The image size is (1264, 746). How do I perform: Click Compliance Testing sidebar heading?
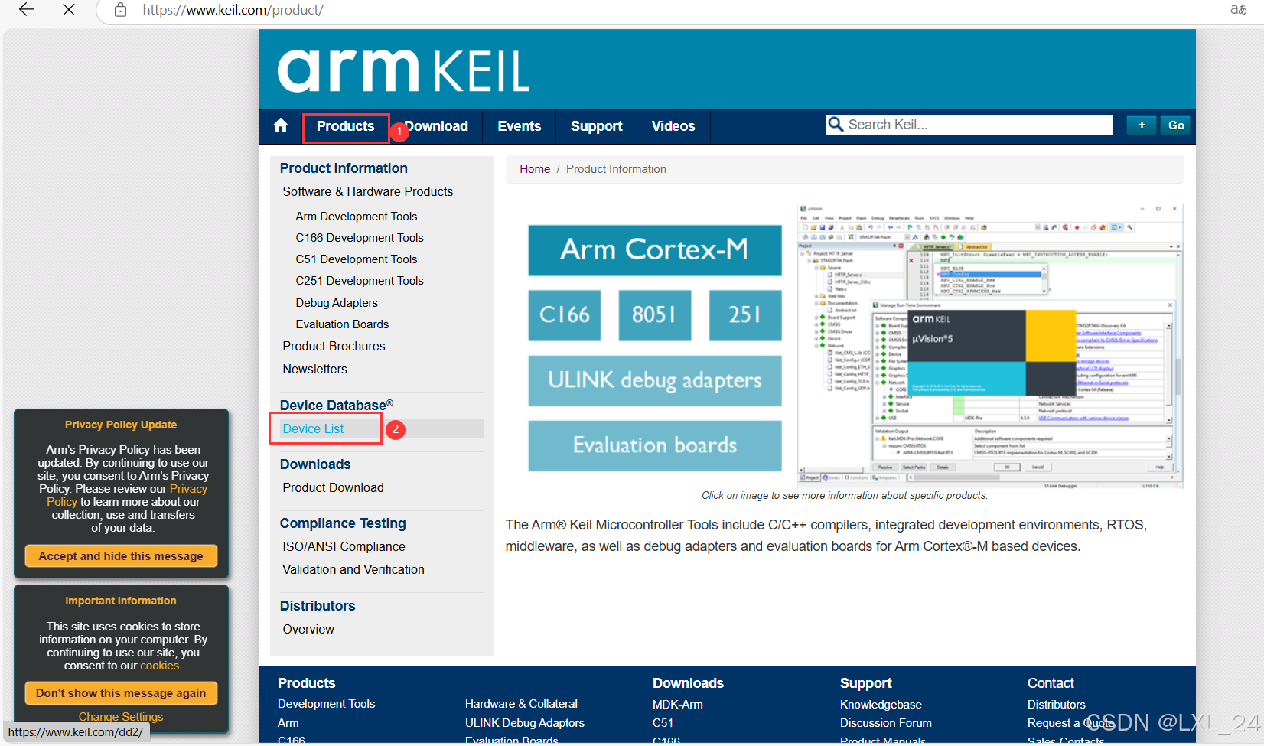[x=343, y=523]
